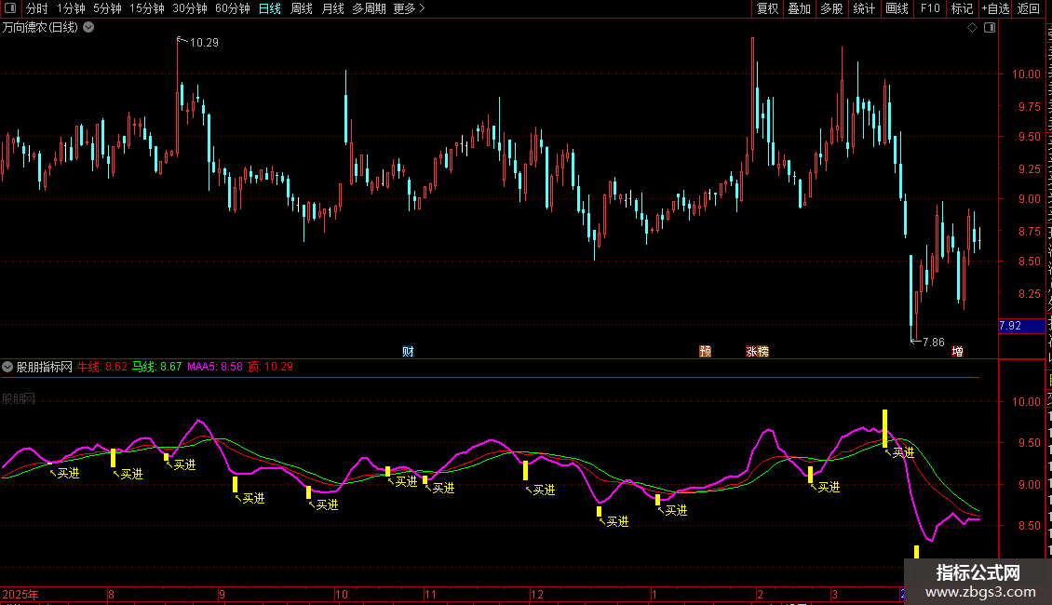Click month 9 on the time axis
Image resolution: width=1052 pixels, height=605 pixels.
click(x=223, y=594)
